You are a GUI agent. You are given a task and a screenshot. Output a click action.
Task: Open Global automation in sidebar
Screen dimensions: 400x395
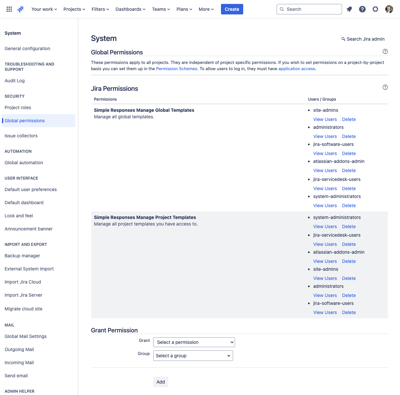24,163
